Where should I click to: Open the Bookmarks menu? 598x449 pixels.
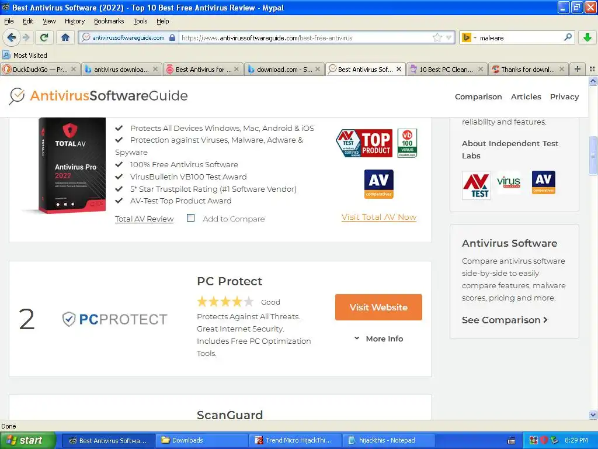(x=109, y=21)
